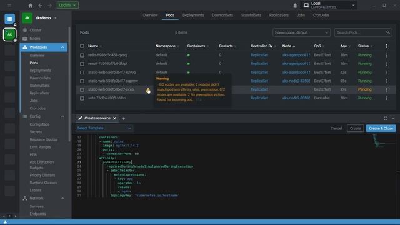Click the warning triangle on the pending pod
Image resolution: width=400 pixels, height=225 pixels.
[x=148, y=90]
